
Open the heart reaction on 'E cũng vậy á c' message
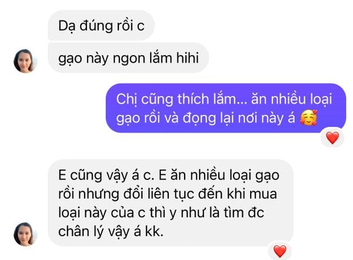[280, 251]
